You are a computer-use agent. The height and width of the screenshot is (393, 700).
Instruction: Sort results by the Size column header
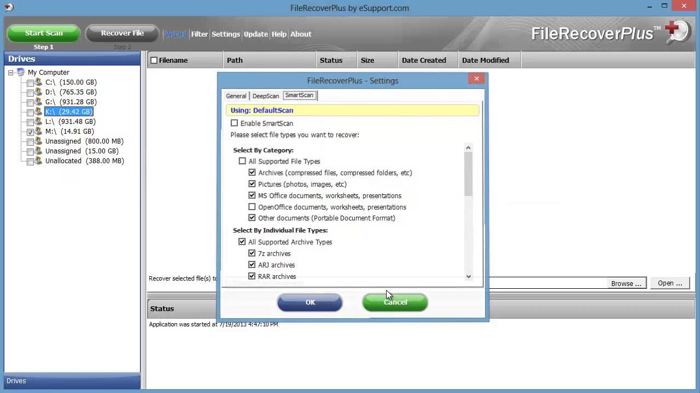click(377, 61)
